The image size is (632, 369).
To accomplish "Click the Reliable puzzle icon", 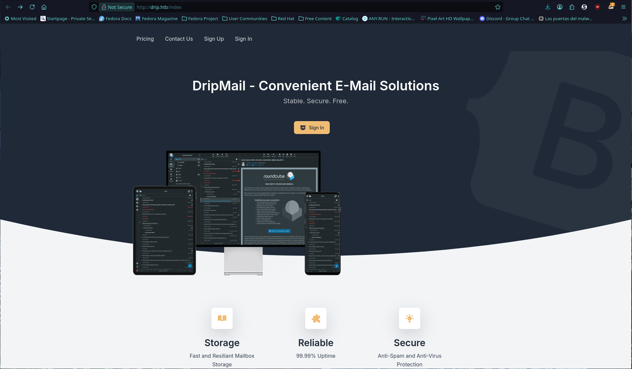I will click(x=316, y=318).
